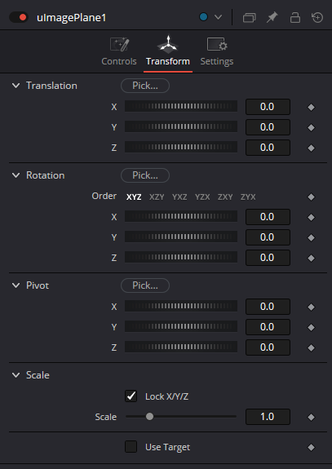332x469 pixels.
Task: Add keyframe diamond for Use Target
Action: (311, 447)
